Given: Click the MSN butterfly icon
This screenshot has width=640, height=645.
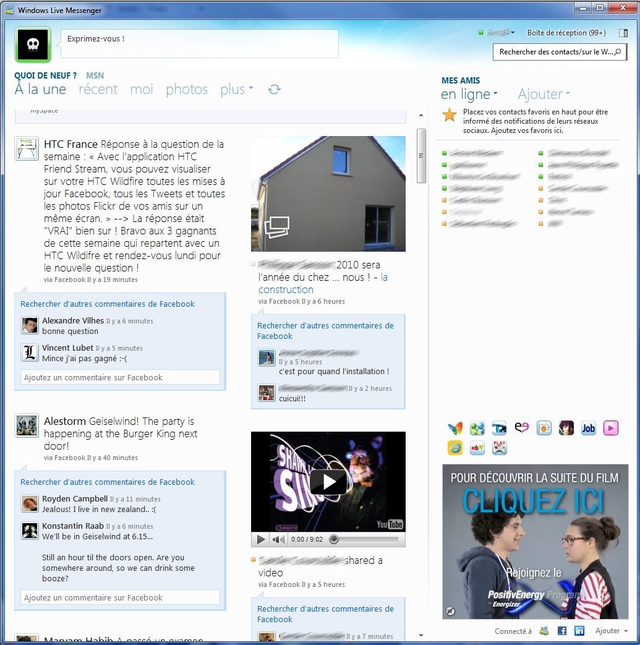Looking at the screenshot, I should click(454, 428).
